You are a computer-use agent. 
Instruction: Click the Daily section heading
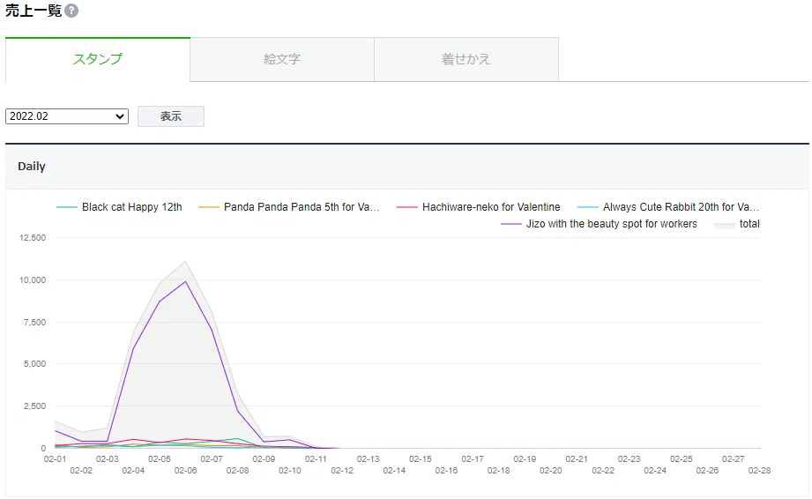pos(32,166)
